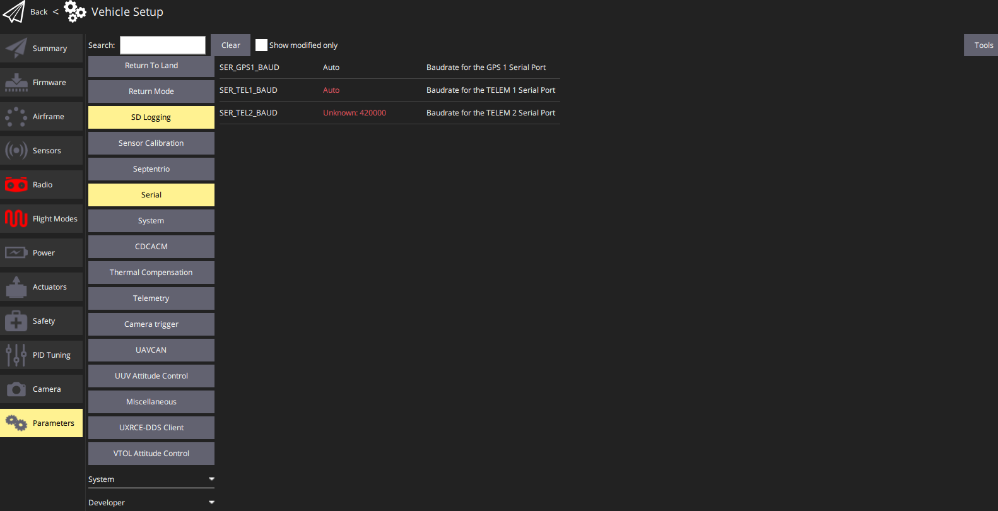998x511 pixels.
Task: Select VTOL Attitude Control group
Action: tap(151, 454)
